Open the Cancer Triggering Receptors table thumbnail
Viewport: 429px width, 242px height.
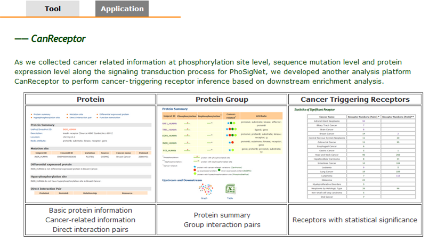tap(355, 154)
